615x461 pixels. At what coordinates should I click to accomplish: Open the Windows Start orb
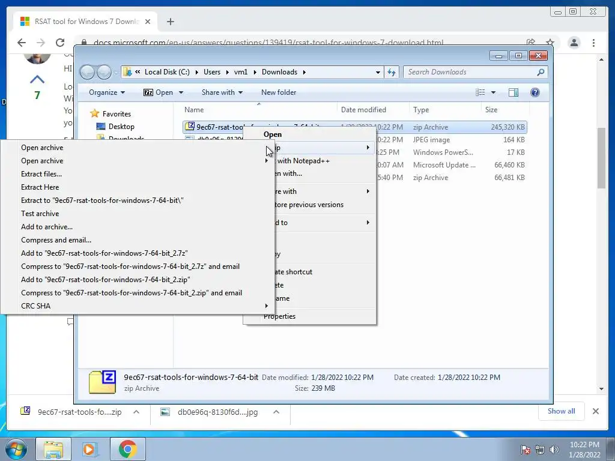pyautogui.click(x=16, y=449)
